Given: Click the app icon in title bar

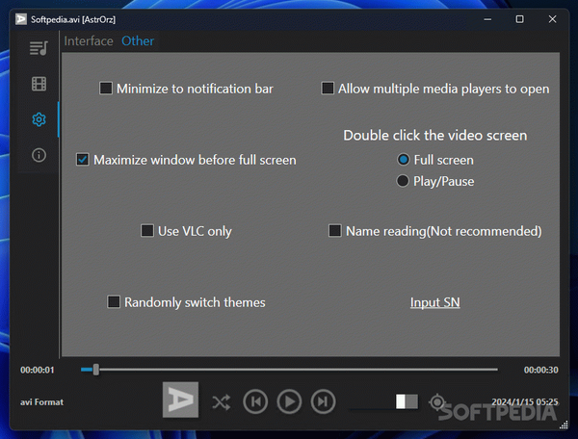Looking at the screenshot, I should click(21, 19).
